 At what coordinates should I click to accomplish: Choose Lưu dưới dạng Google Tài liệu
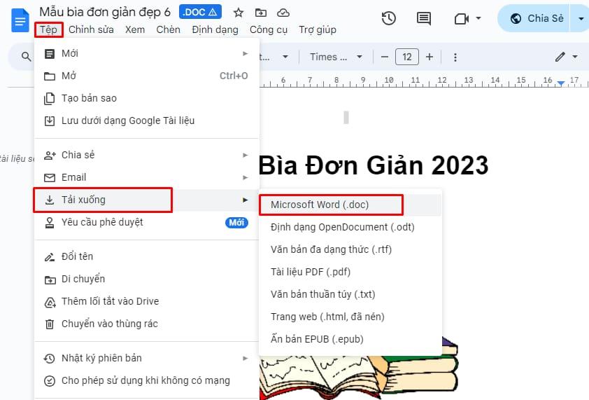(x=146, y=120)
